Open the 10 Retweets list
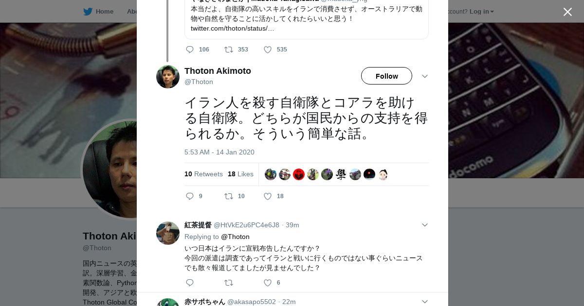Screen dimensions: 584x306 pyautogui.click(x=203, y=174)
